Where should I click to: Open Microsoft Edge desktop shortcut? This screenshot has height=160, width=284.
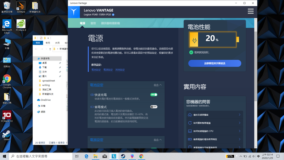tap(7, 27)
